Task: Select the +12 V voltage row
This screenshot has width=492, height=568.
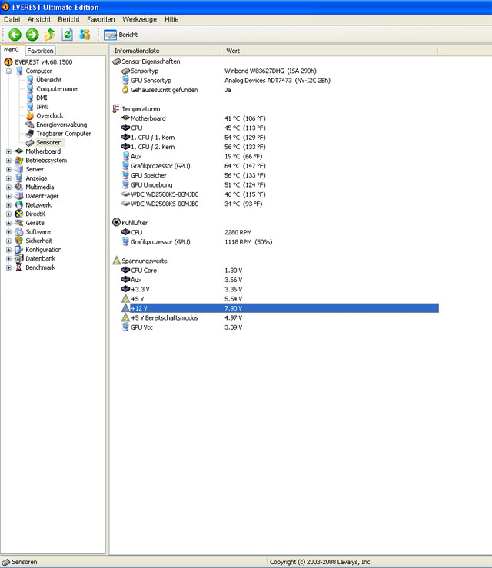Action: click(279, 308)
